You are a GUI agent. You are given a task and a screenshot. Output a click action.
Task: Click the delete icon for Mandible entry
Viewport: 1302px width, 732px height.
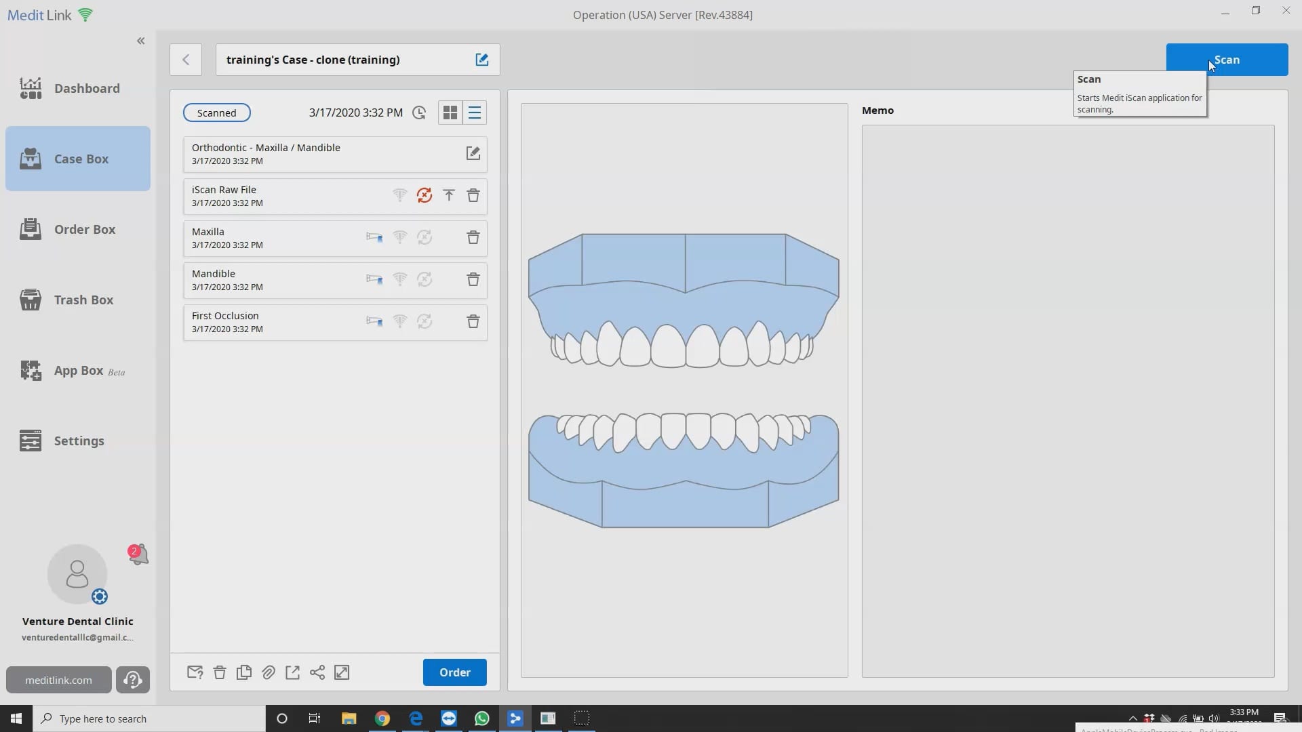473,278
